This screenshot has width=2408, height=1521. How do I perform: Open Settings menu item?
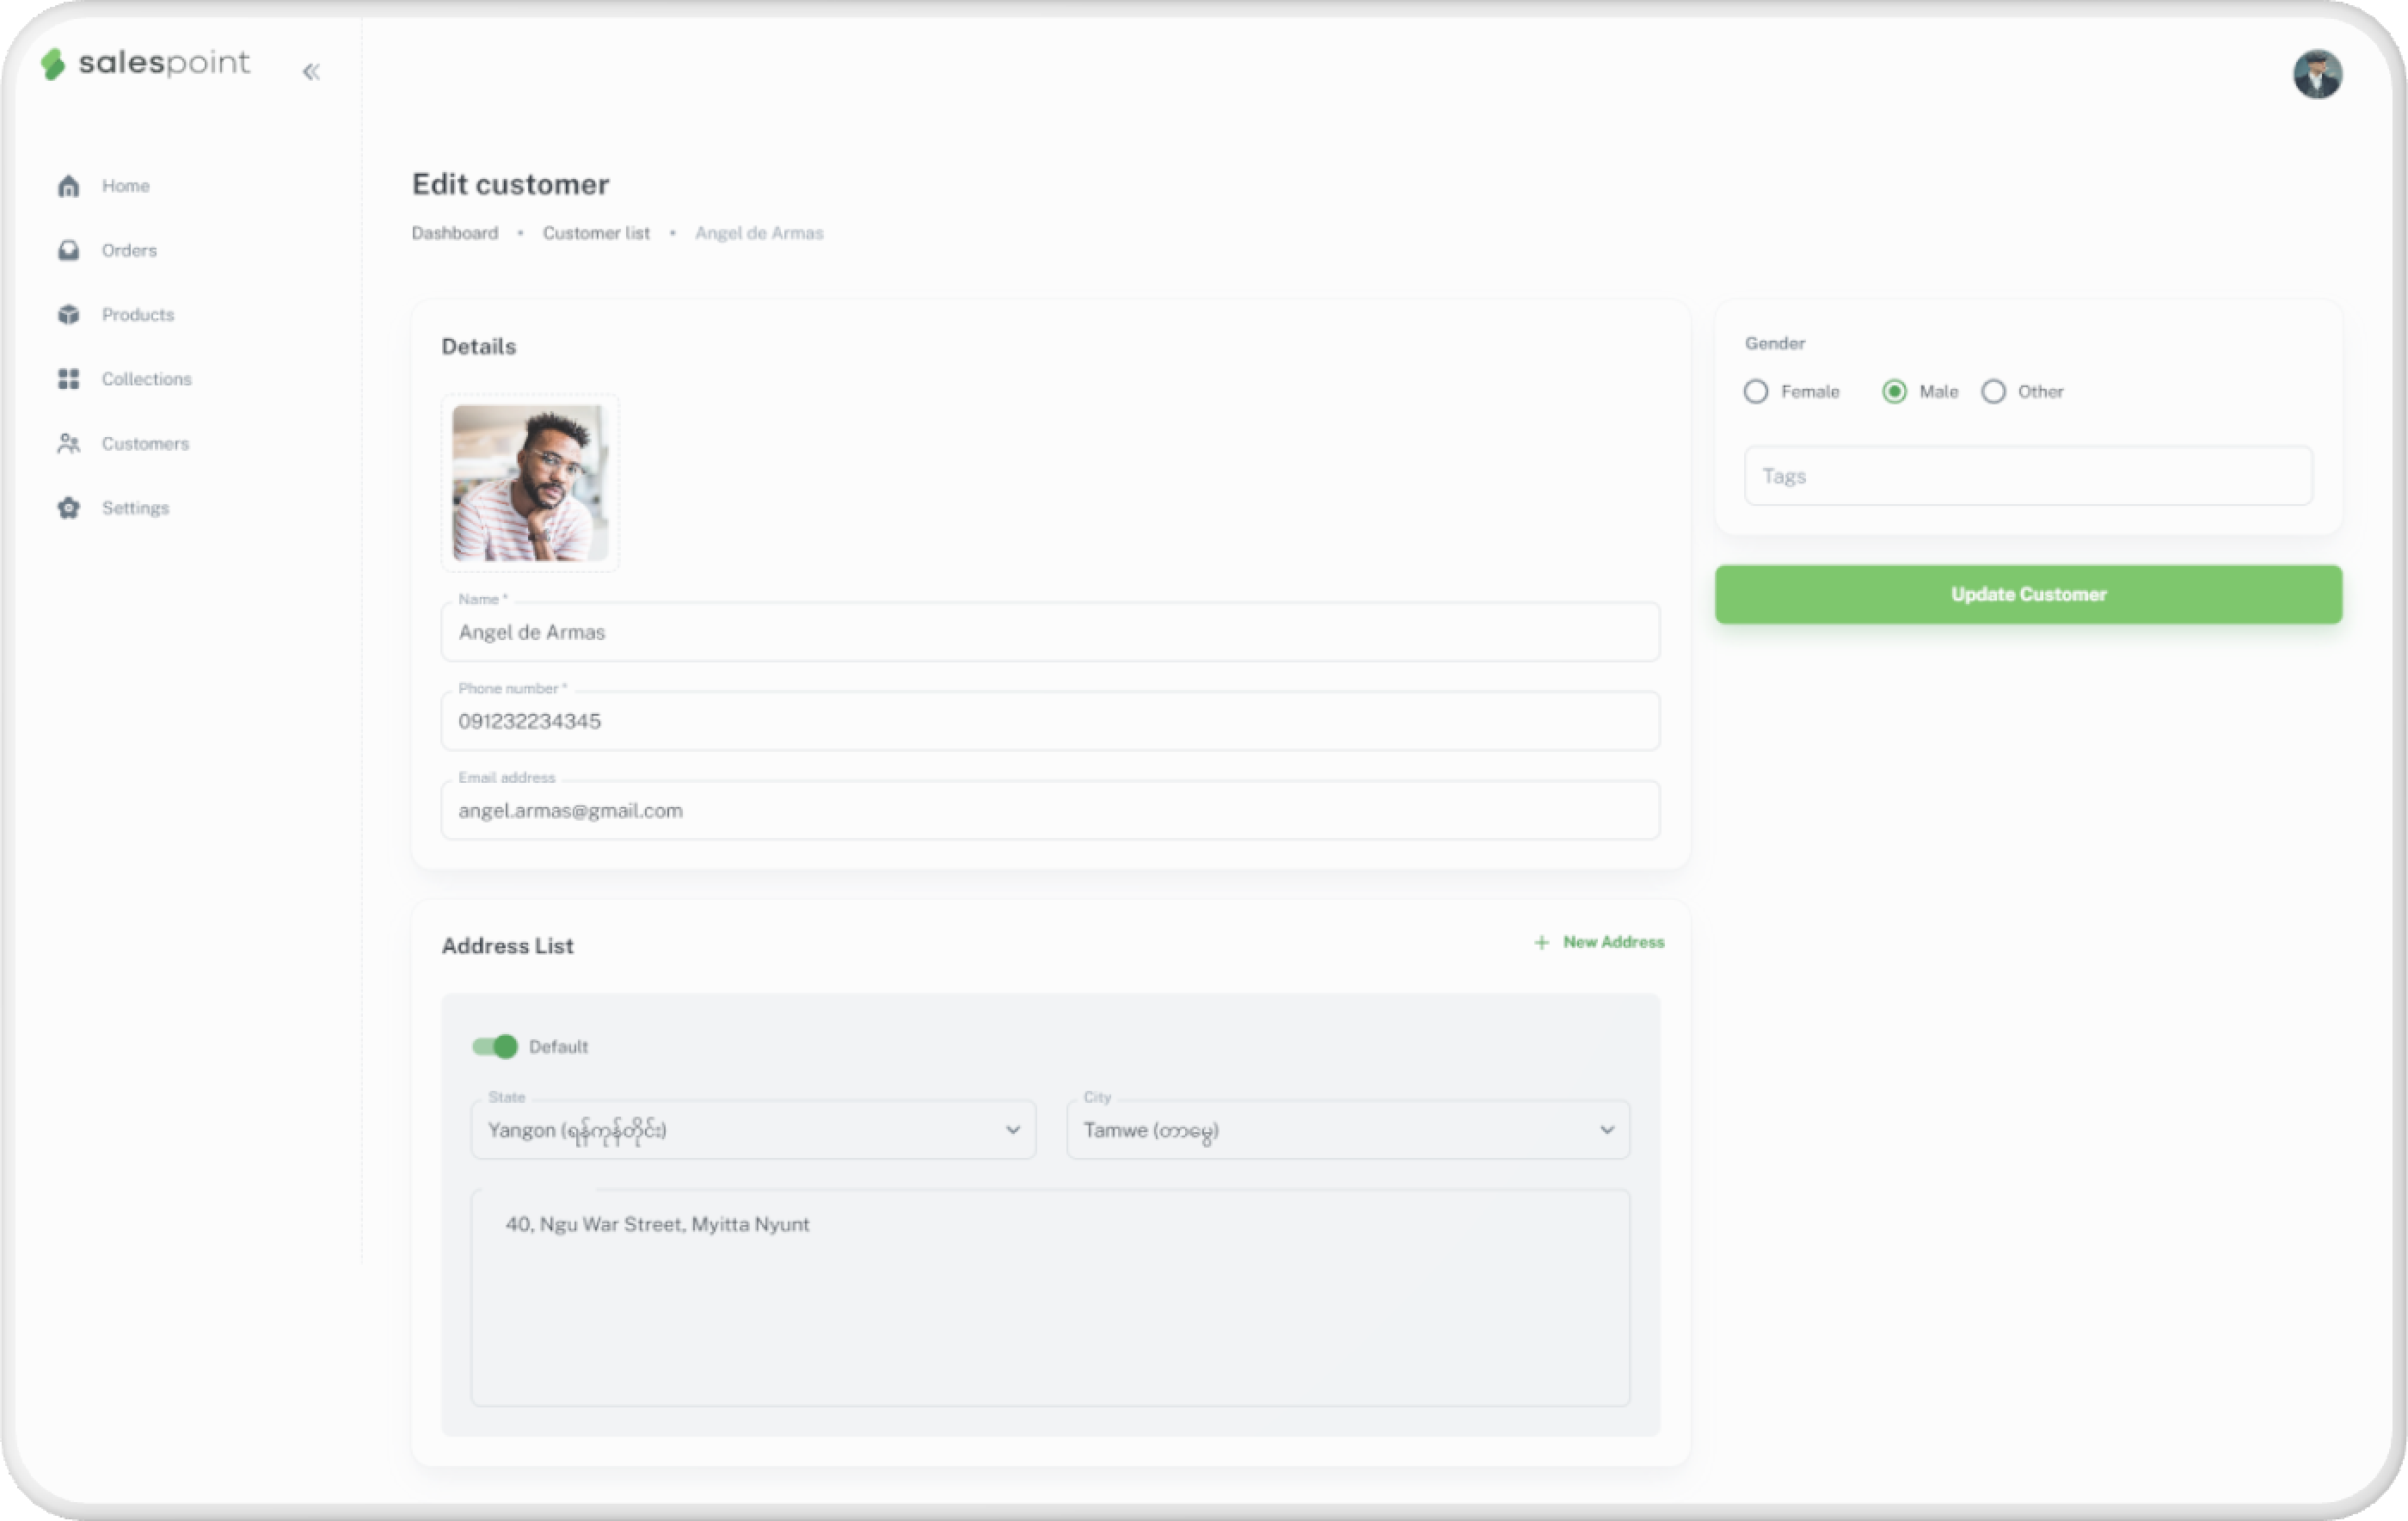coord(135,508)
